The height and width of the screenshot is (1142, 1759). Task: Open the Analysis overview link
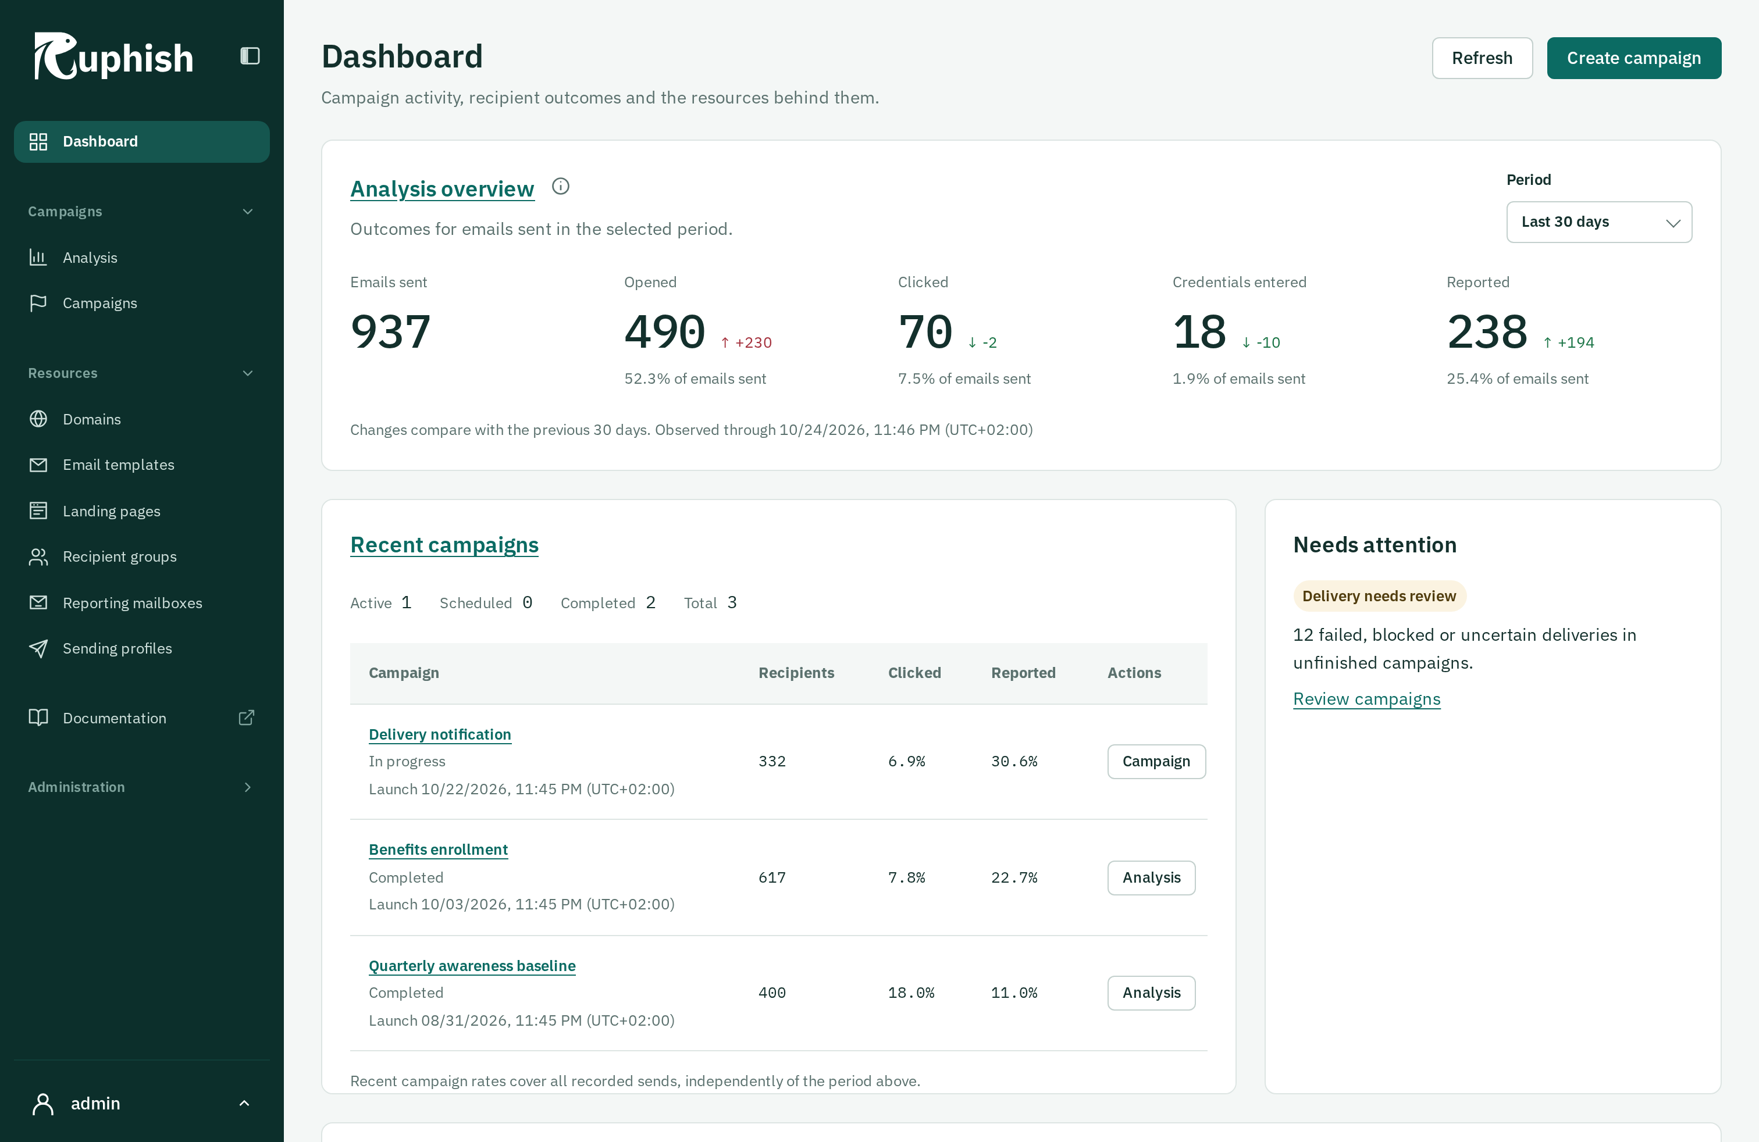[x=442, y=188]
